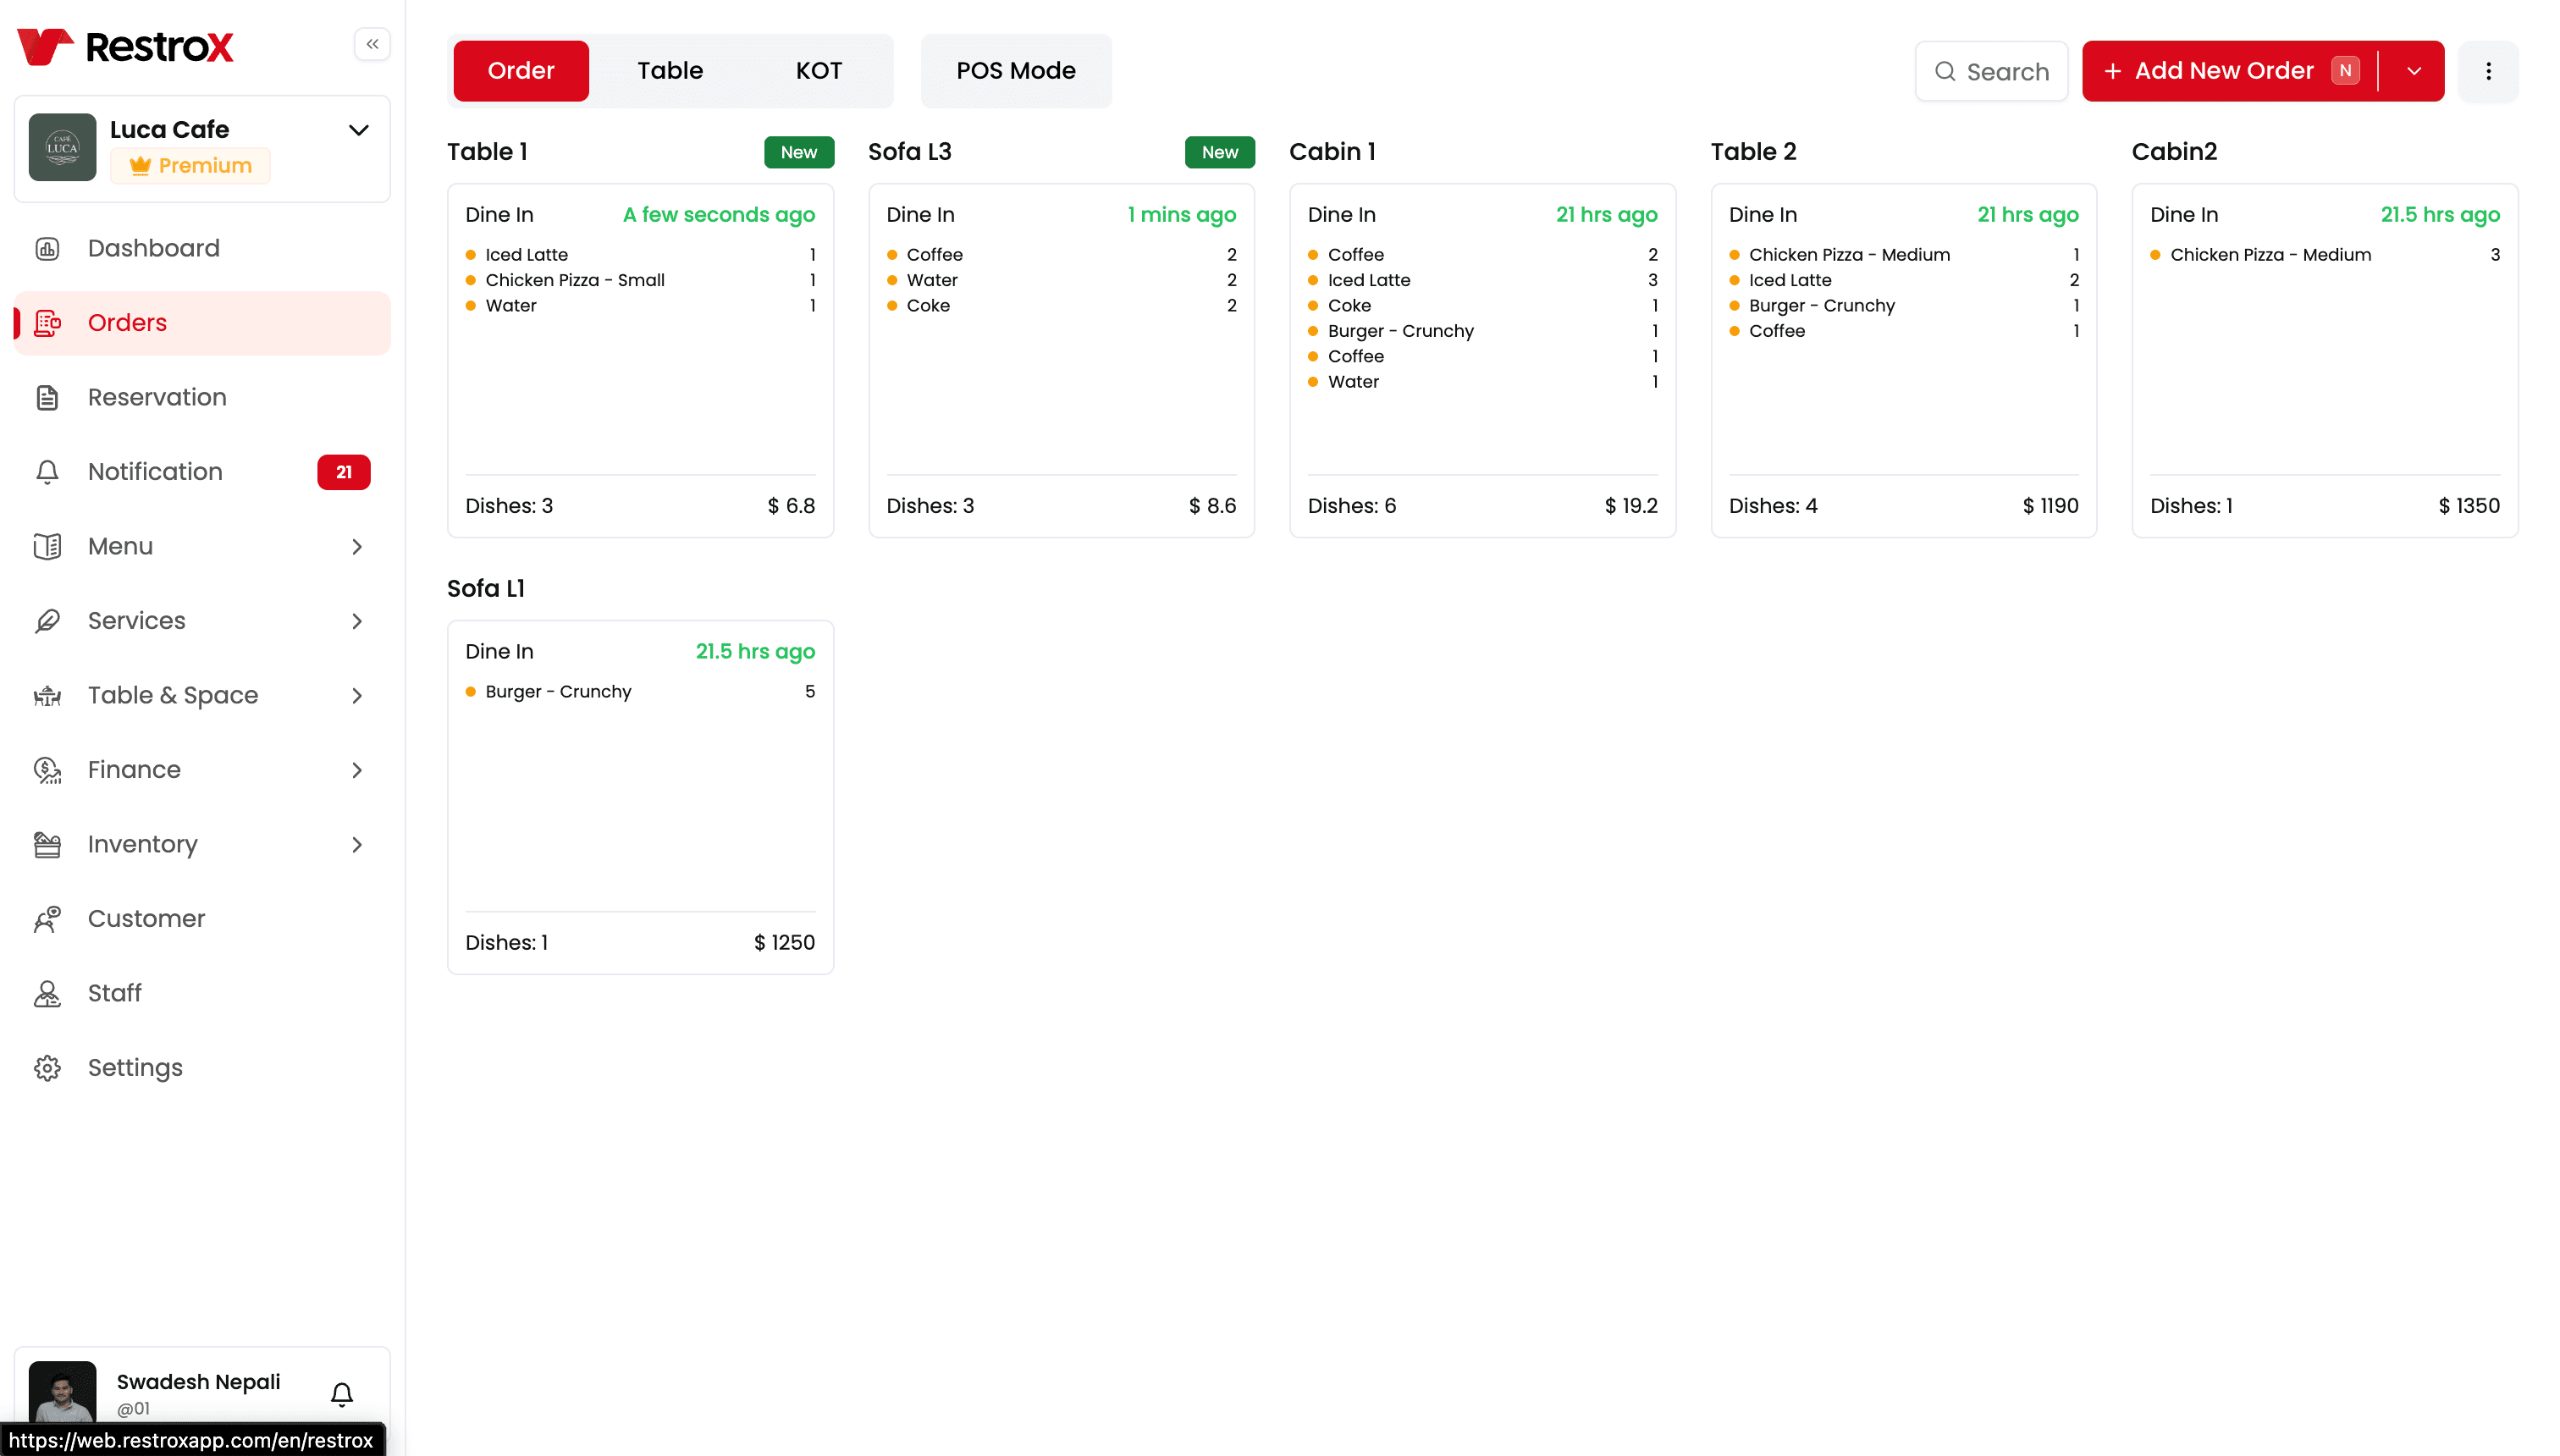
Task: Expand the Table & Space submenu
Action: (357, 695)
